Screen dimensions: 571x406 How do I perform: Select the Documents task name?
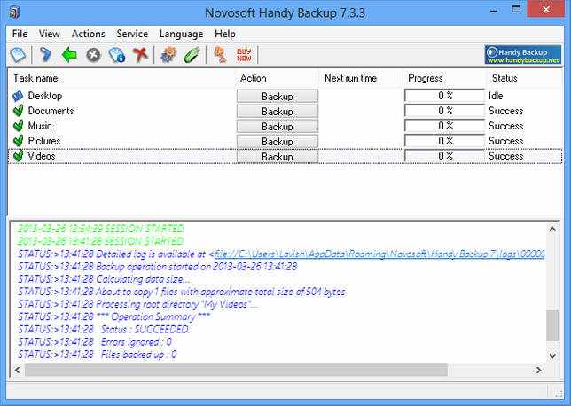[51, 111]
